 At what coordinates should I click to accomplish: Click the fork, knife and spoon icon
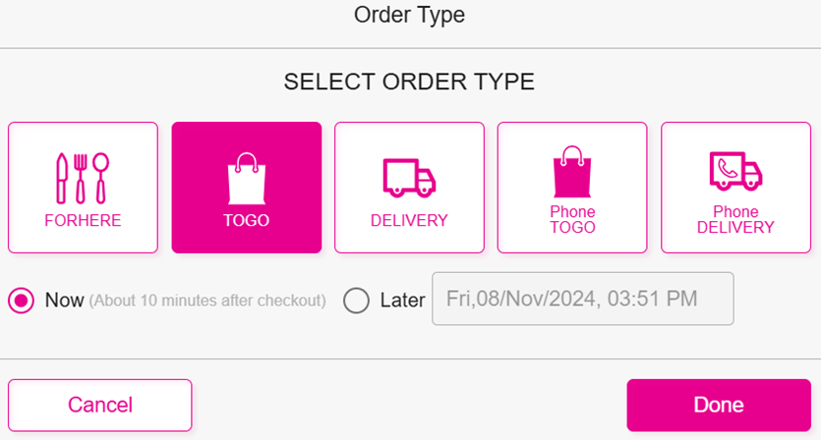coord(83,178)
